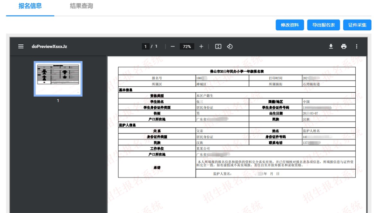374x213 pixels.
Task: Toggle the PDF sidebar menu icon
Action: coord(21,47)
